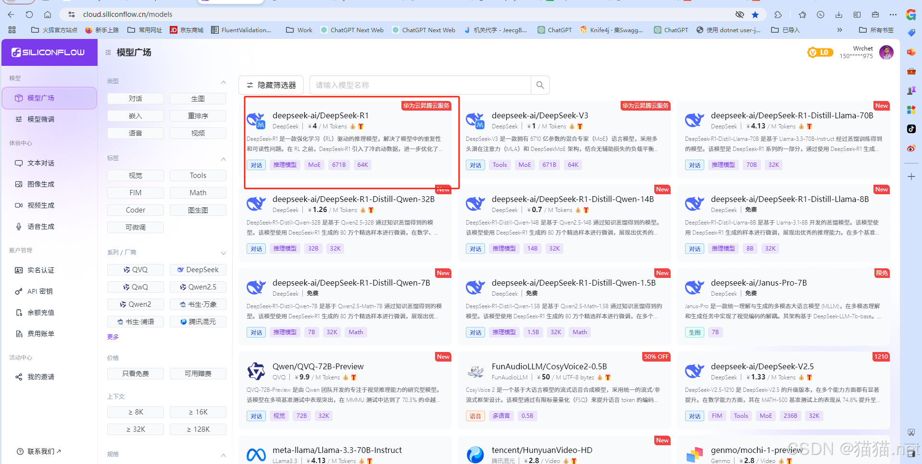922x464 pixels.
Task: Click the DeepSeek-V3 whale logo
Action: [x=475, y=120]
